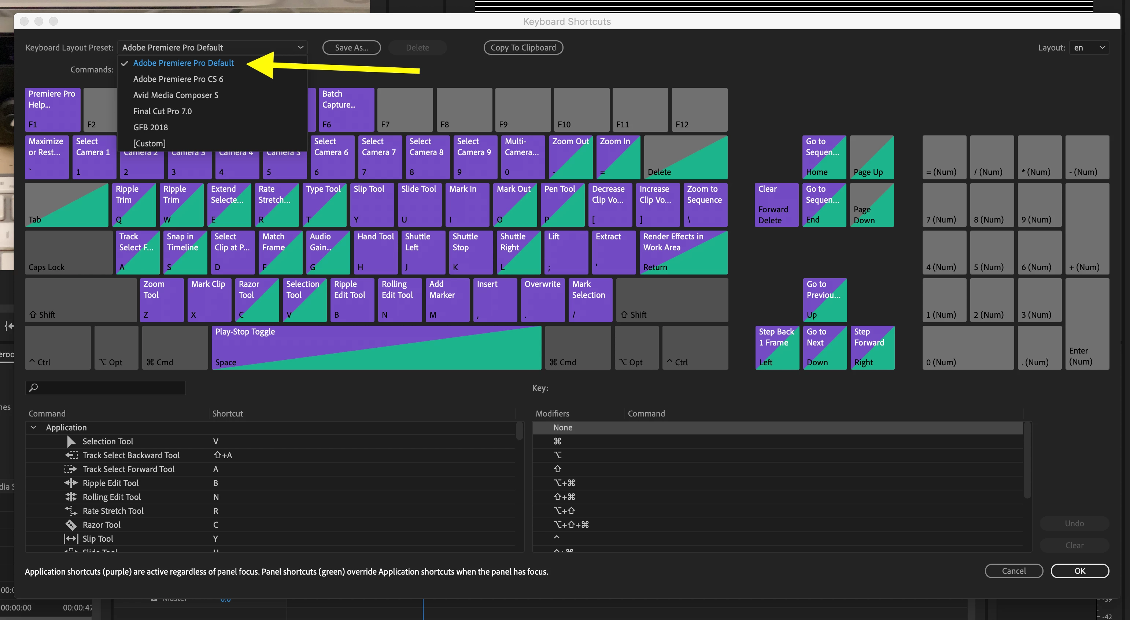
Task: Click the Copy To Clipboard button
Action: pos(523,48)
